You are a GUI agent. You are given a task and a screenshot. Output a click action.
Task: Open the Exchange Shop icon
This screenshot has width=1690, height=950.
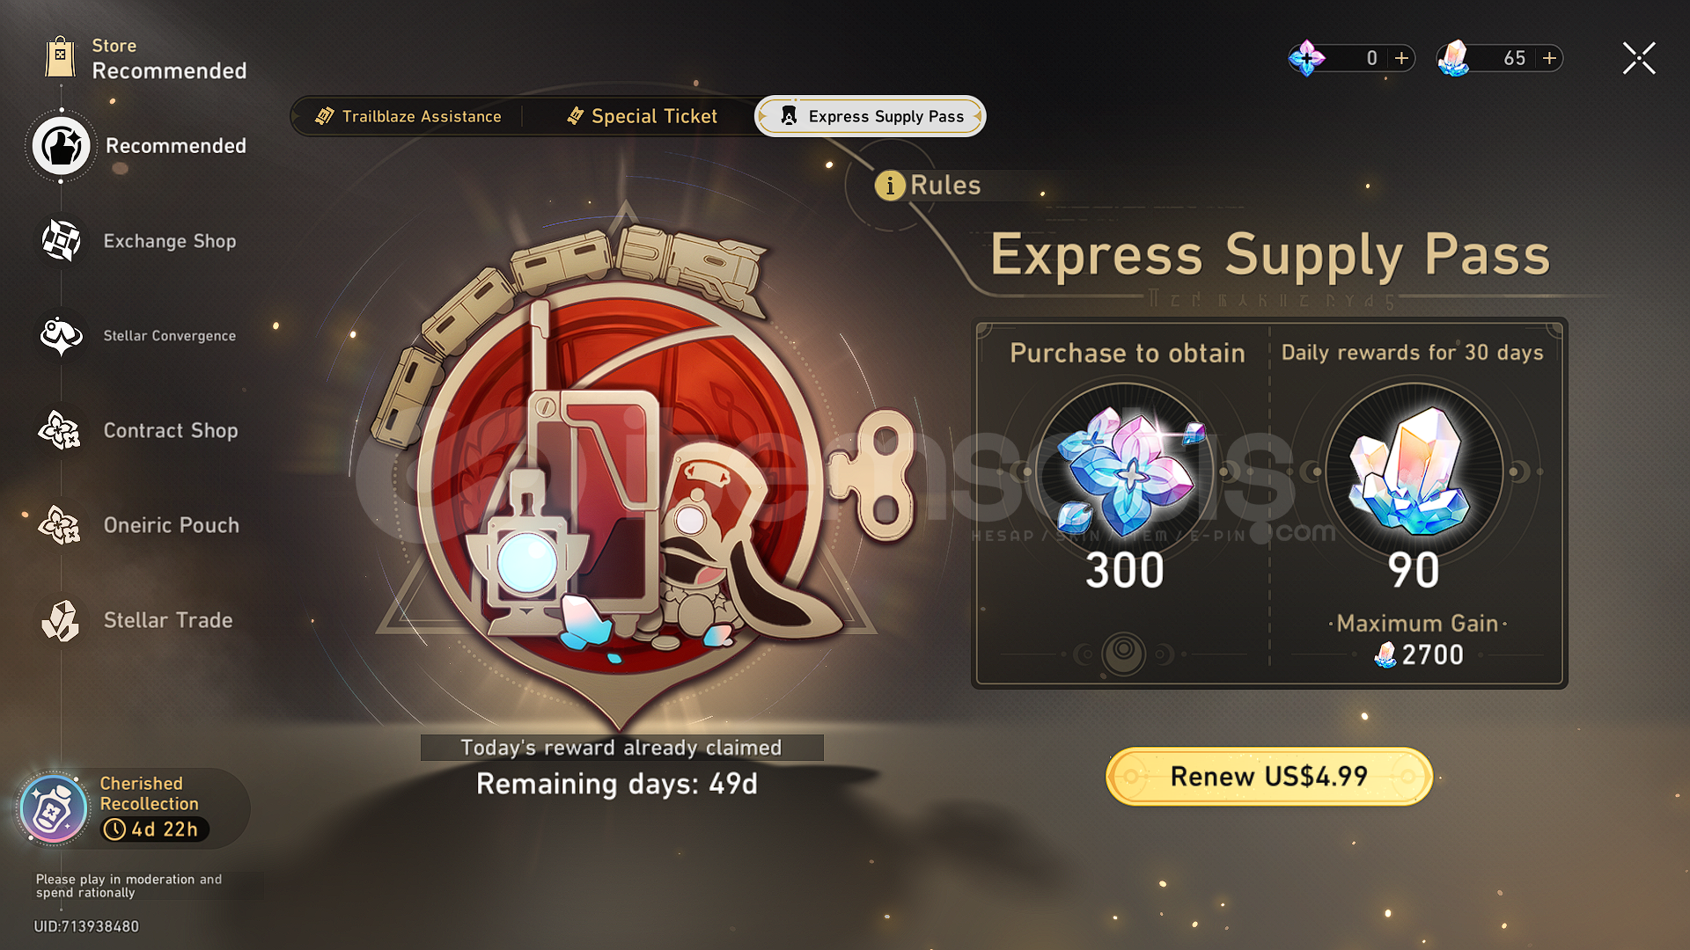tap(61, 240)
